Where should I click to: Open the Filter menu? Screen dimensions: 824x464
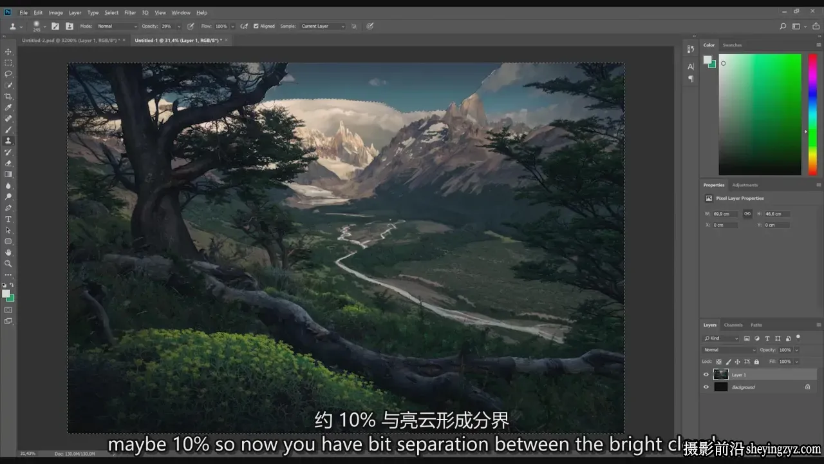pos(130,12)
